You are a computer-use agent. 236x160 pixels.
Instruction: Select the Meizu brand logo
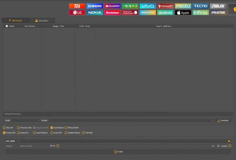[x=183, y=6]
